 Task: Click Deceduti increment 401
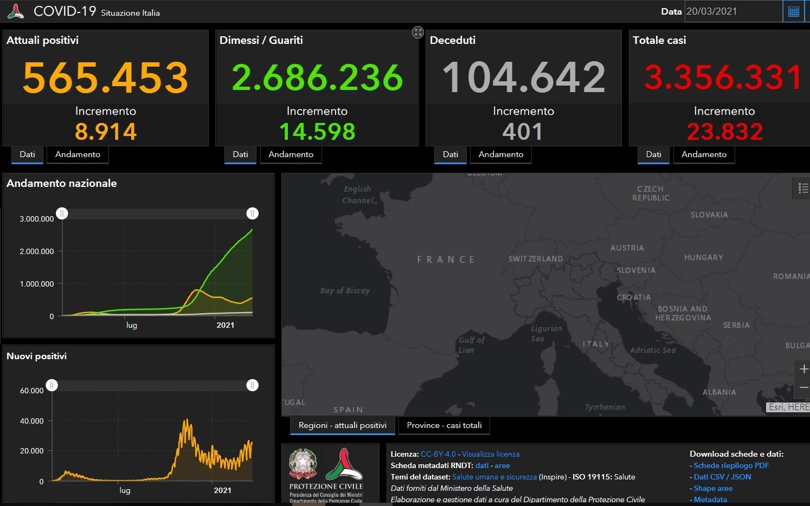tap(523, 132)
